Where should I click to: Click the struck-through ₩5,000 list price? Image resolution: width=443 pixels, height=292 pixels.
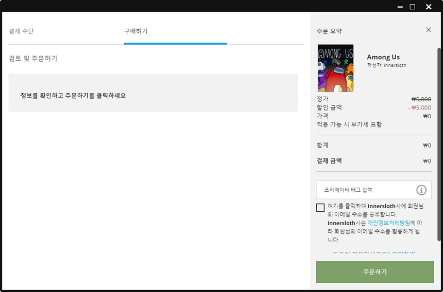421,99
